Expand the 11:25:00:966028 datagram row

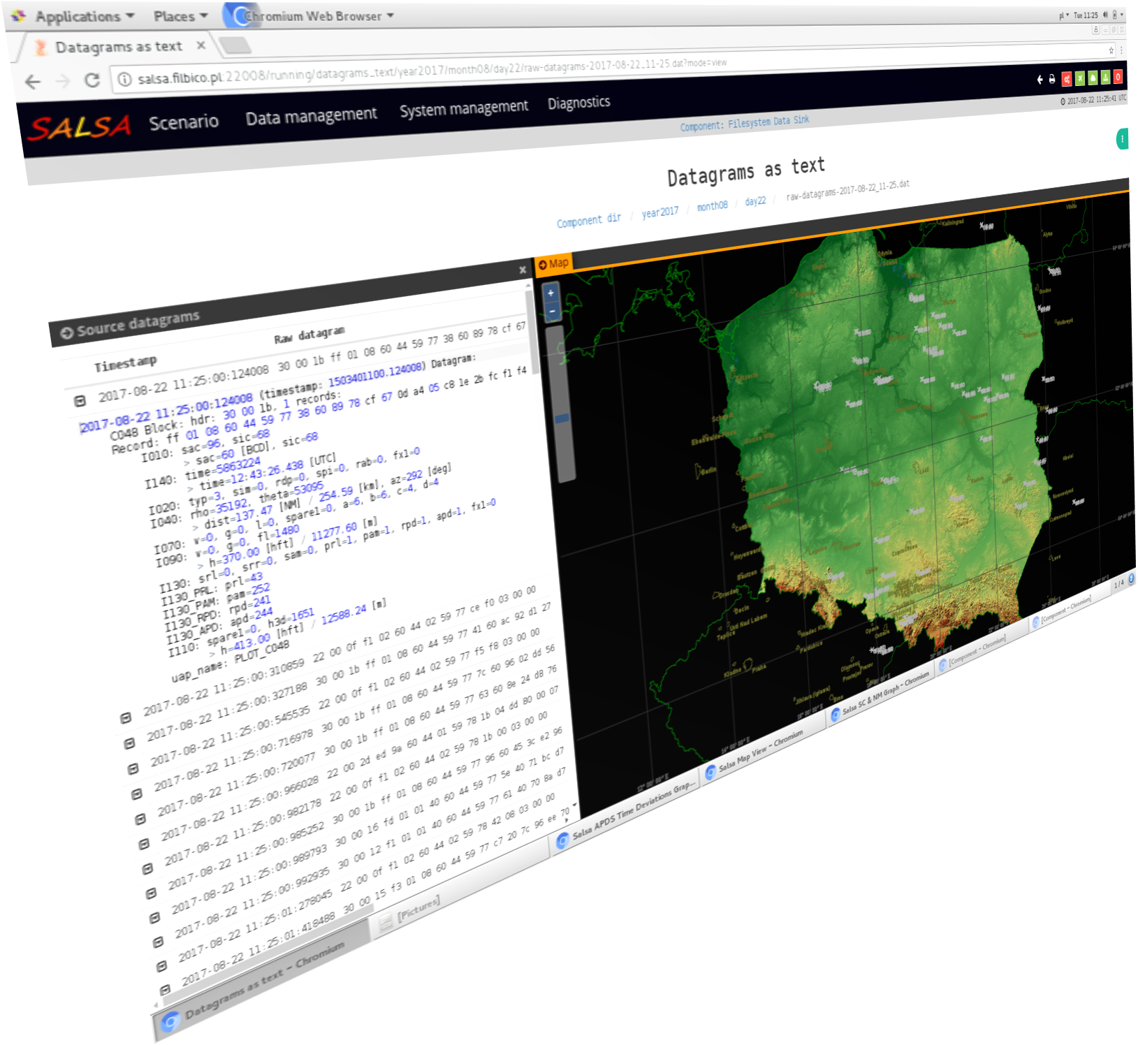coord(144,844)
